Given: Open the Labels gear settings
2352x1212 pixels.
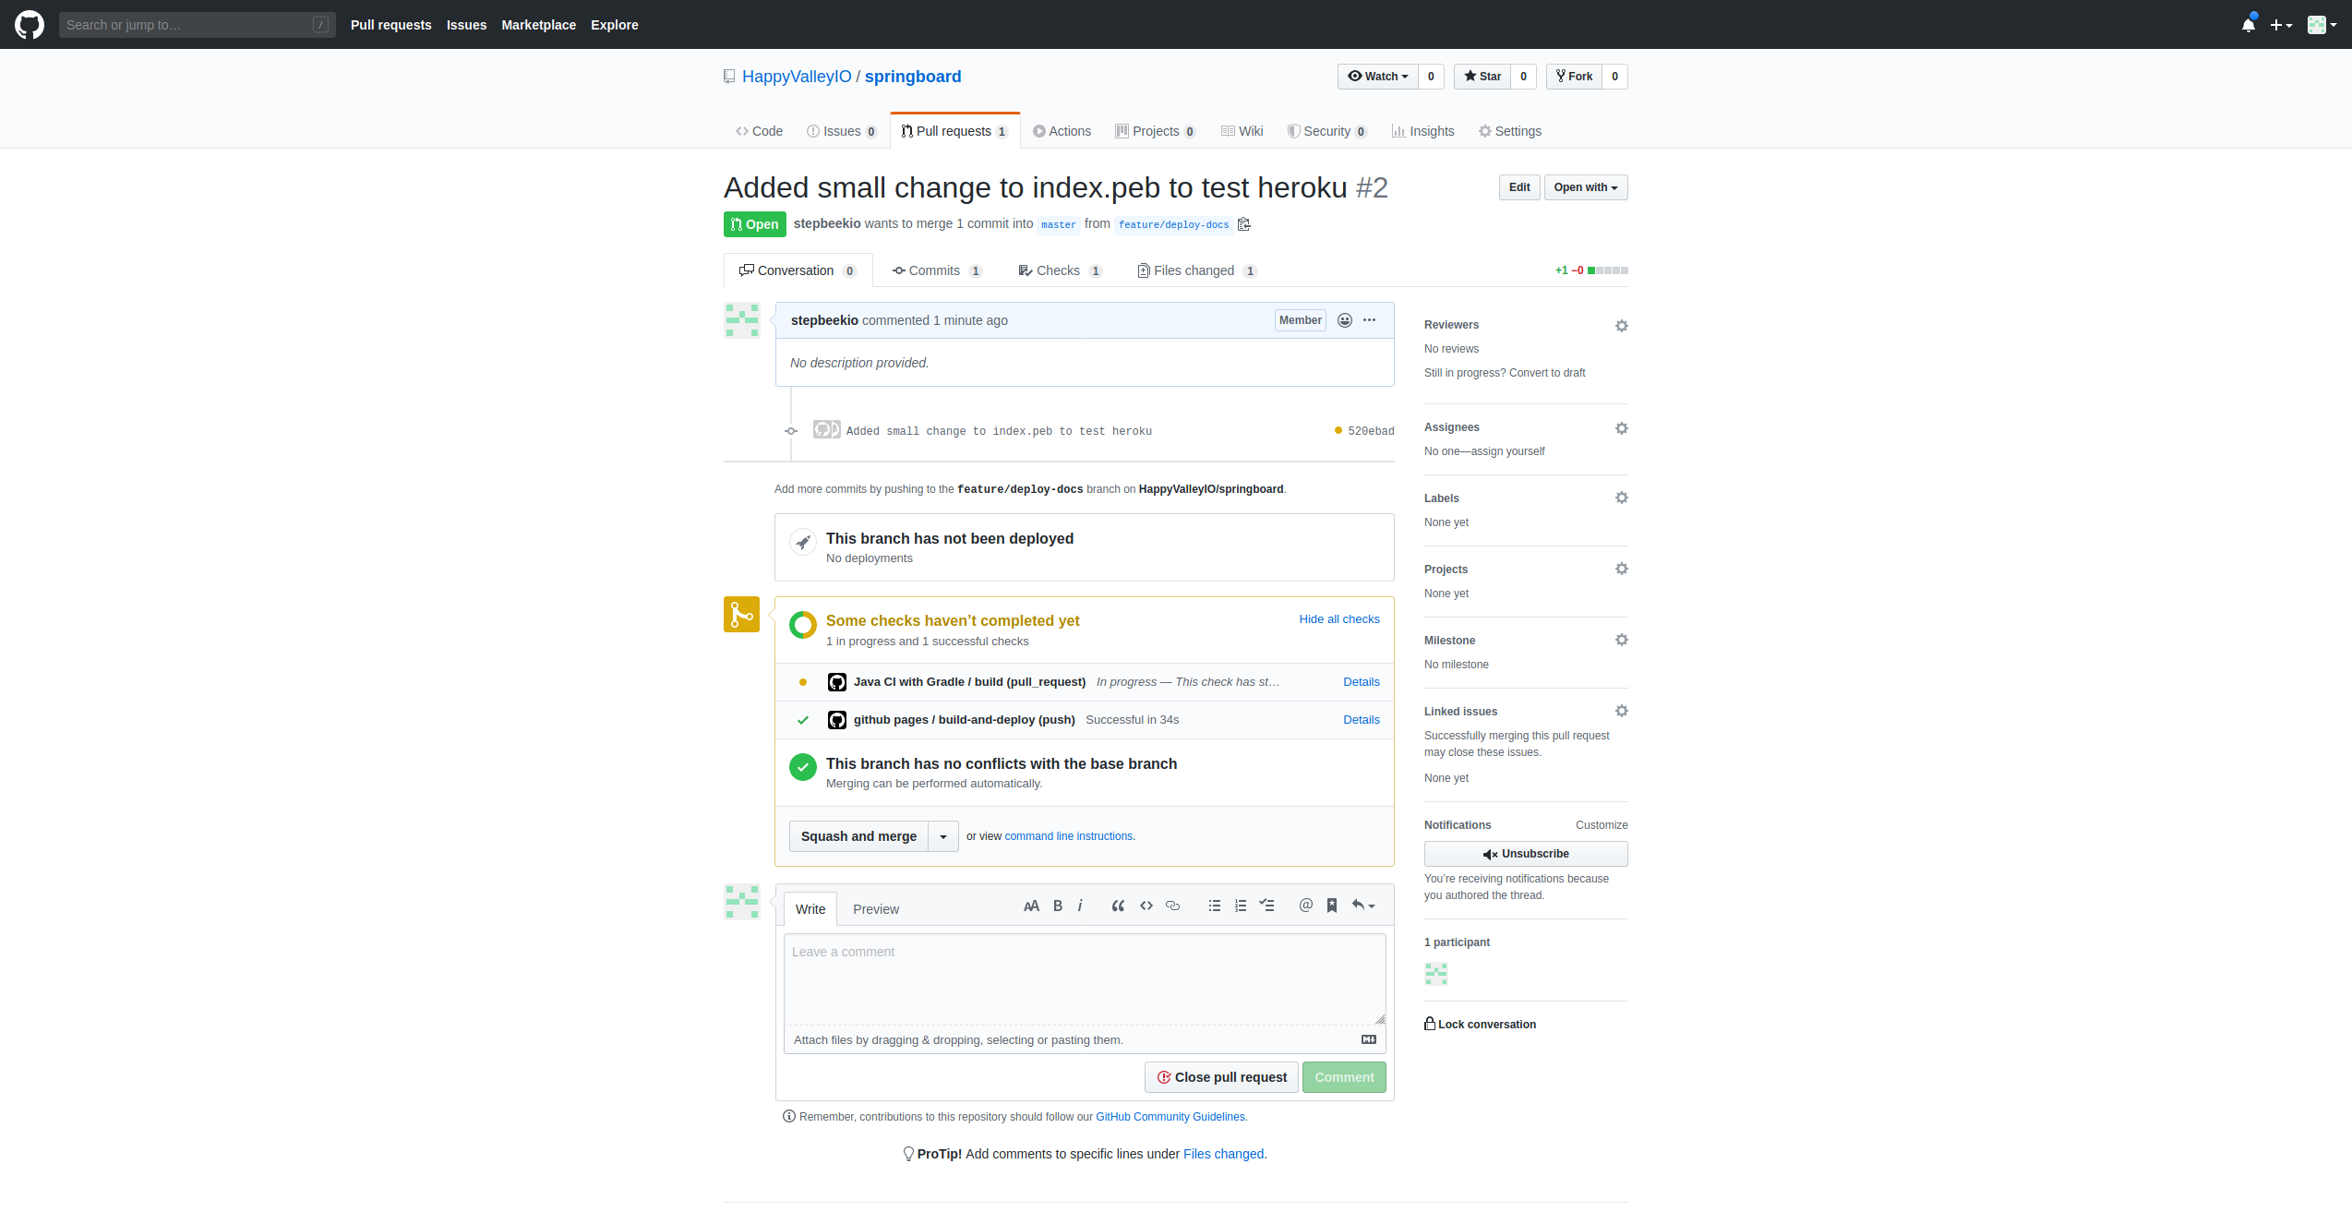Looking at the screenshot, I should point(1622,498).
